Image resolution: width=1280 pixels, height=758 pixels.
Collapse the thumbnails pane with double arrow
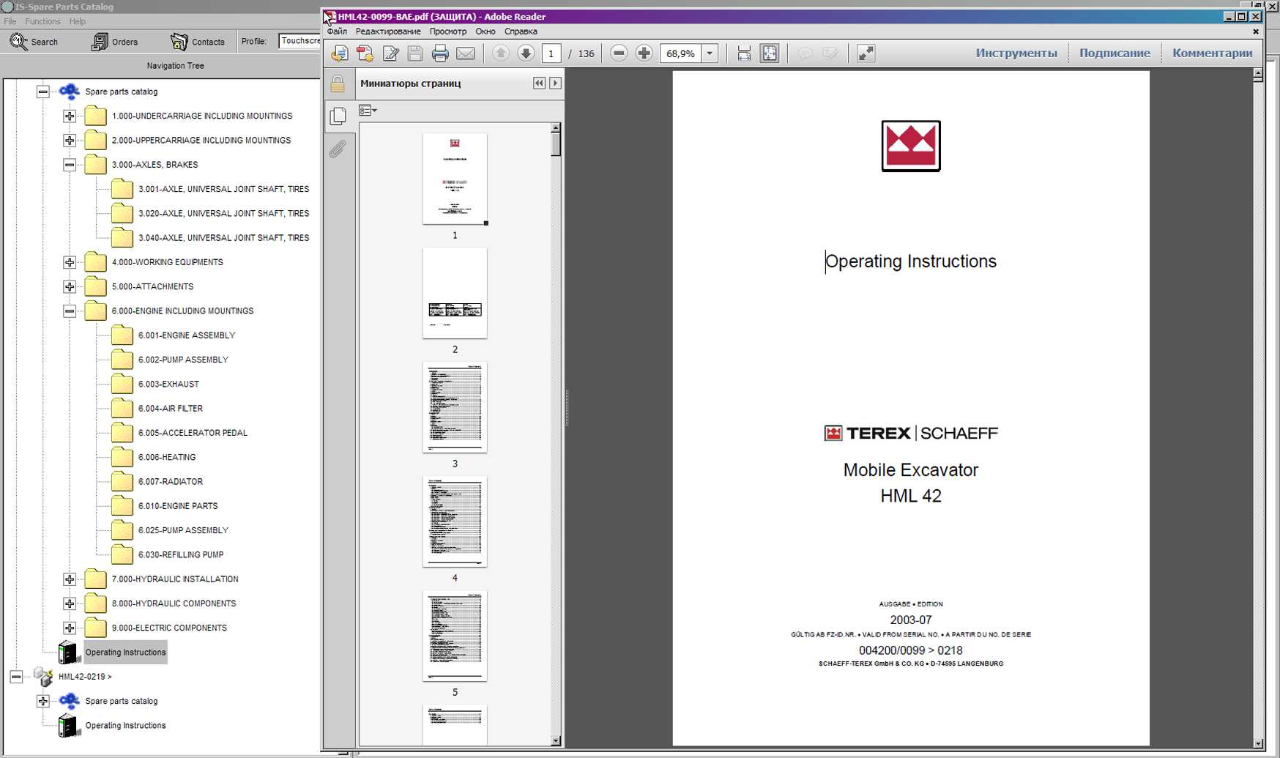pos(539,83)
